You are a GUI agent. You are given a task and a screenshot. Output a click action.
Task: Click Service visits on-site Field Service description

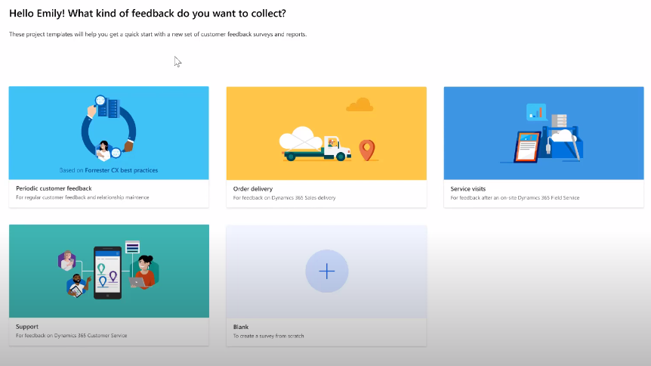click(x=514, y=197)
